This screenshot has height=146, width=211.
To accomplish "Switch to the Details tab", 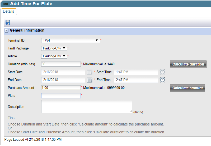I will [8, 11].
